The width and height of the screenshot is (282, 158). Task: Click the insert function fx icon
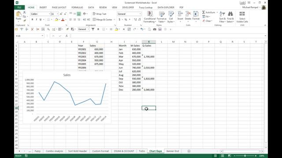67,36
